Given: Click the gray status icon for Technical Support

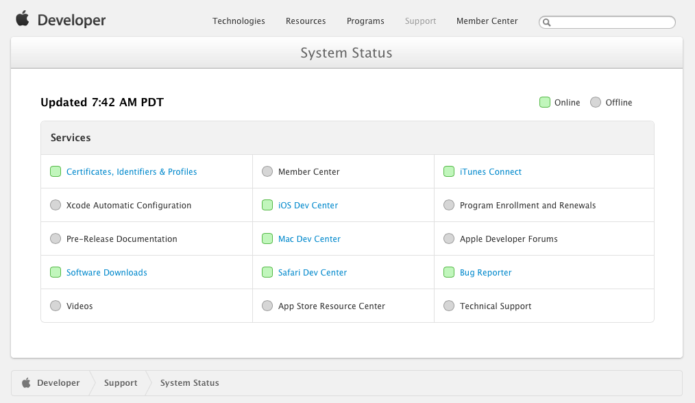Looking at the screenshot, I should pos(449,306).
